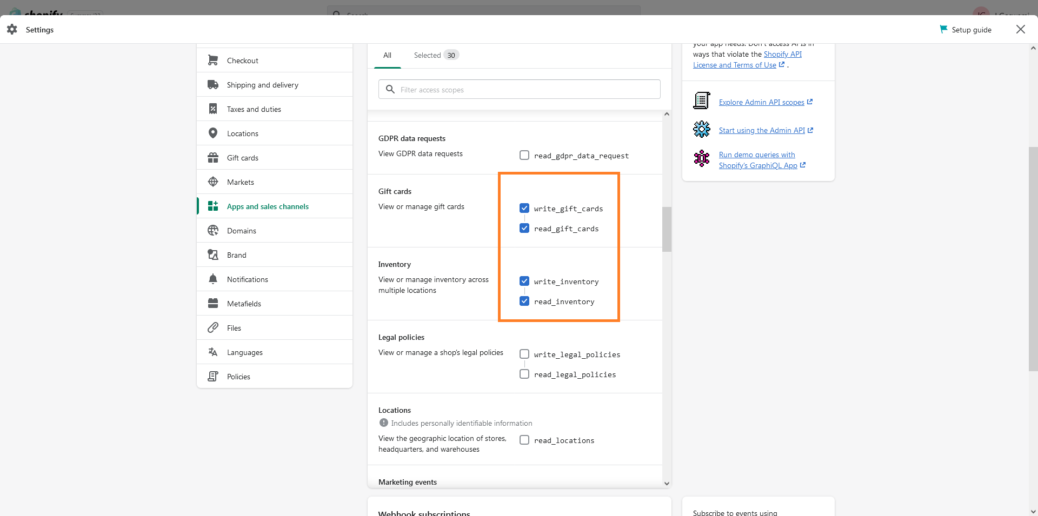Screen dimensions: 1038x516
Task: Click the Domains globe icon
Action: (213, 231)
